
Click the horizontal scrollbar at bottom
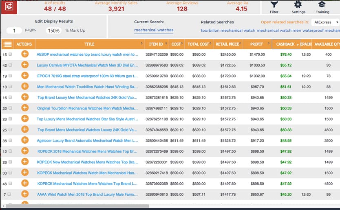[77, 206]
